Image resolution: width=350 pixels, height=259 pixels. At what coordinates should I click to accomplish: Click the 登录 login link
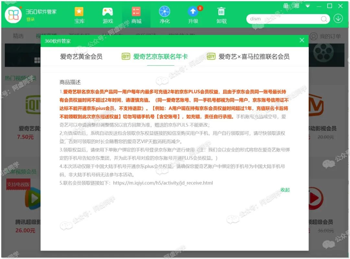(30, 19)
